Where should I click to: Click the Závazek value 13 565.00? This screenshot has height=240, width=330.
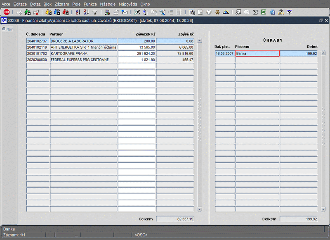[137, 47]
